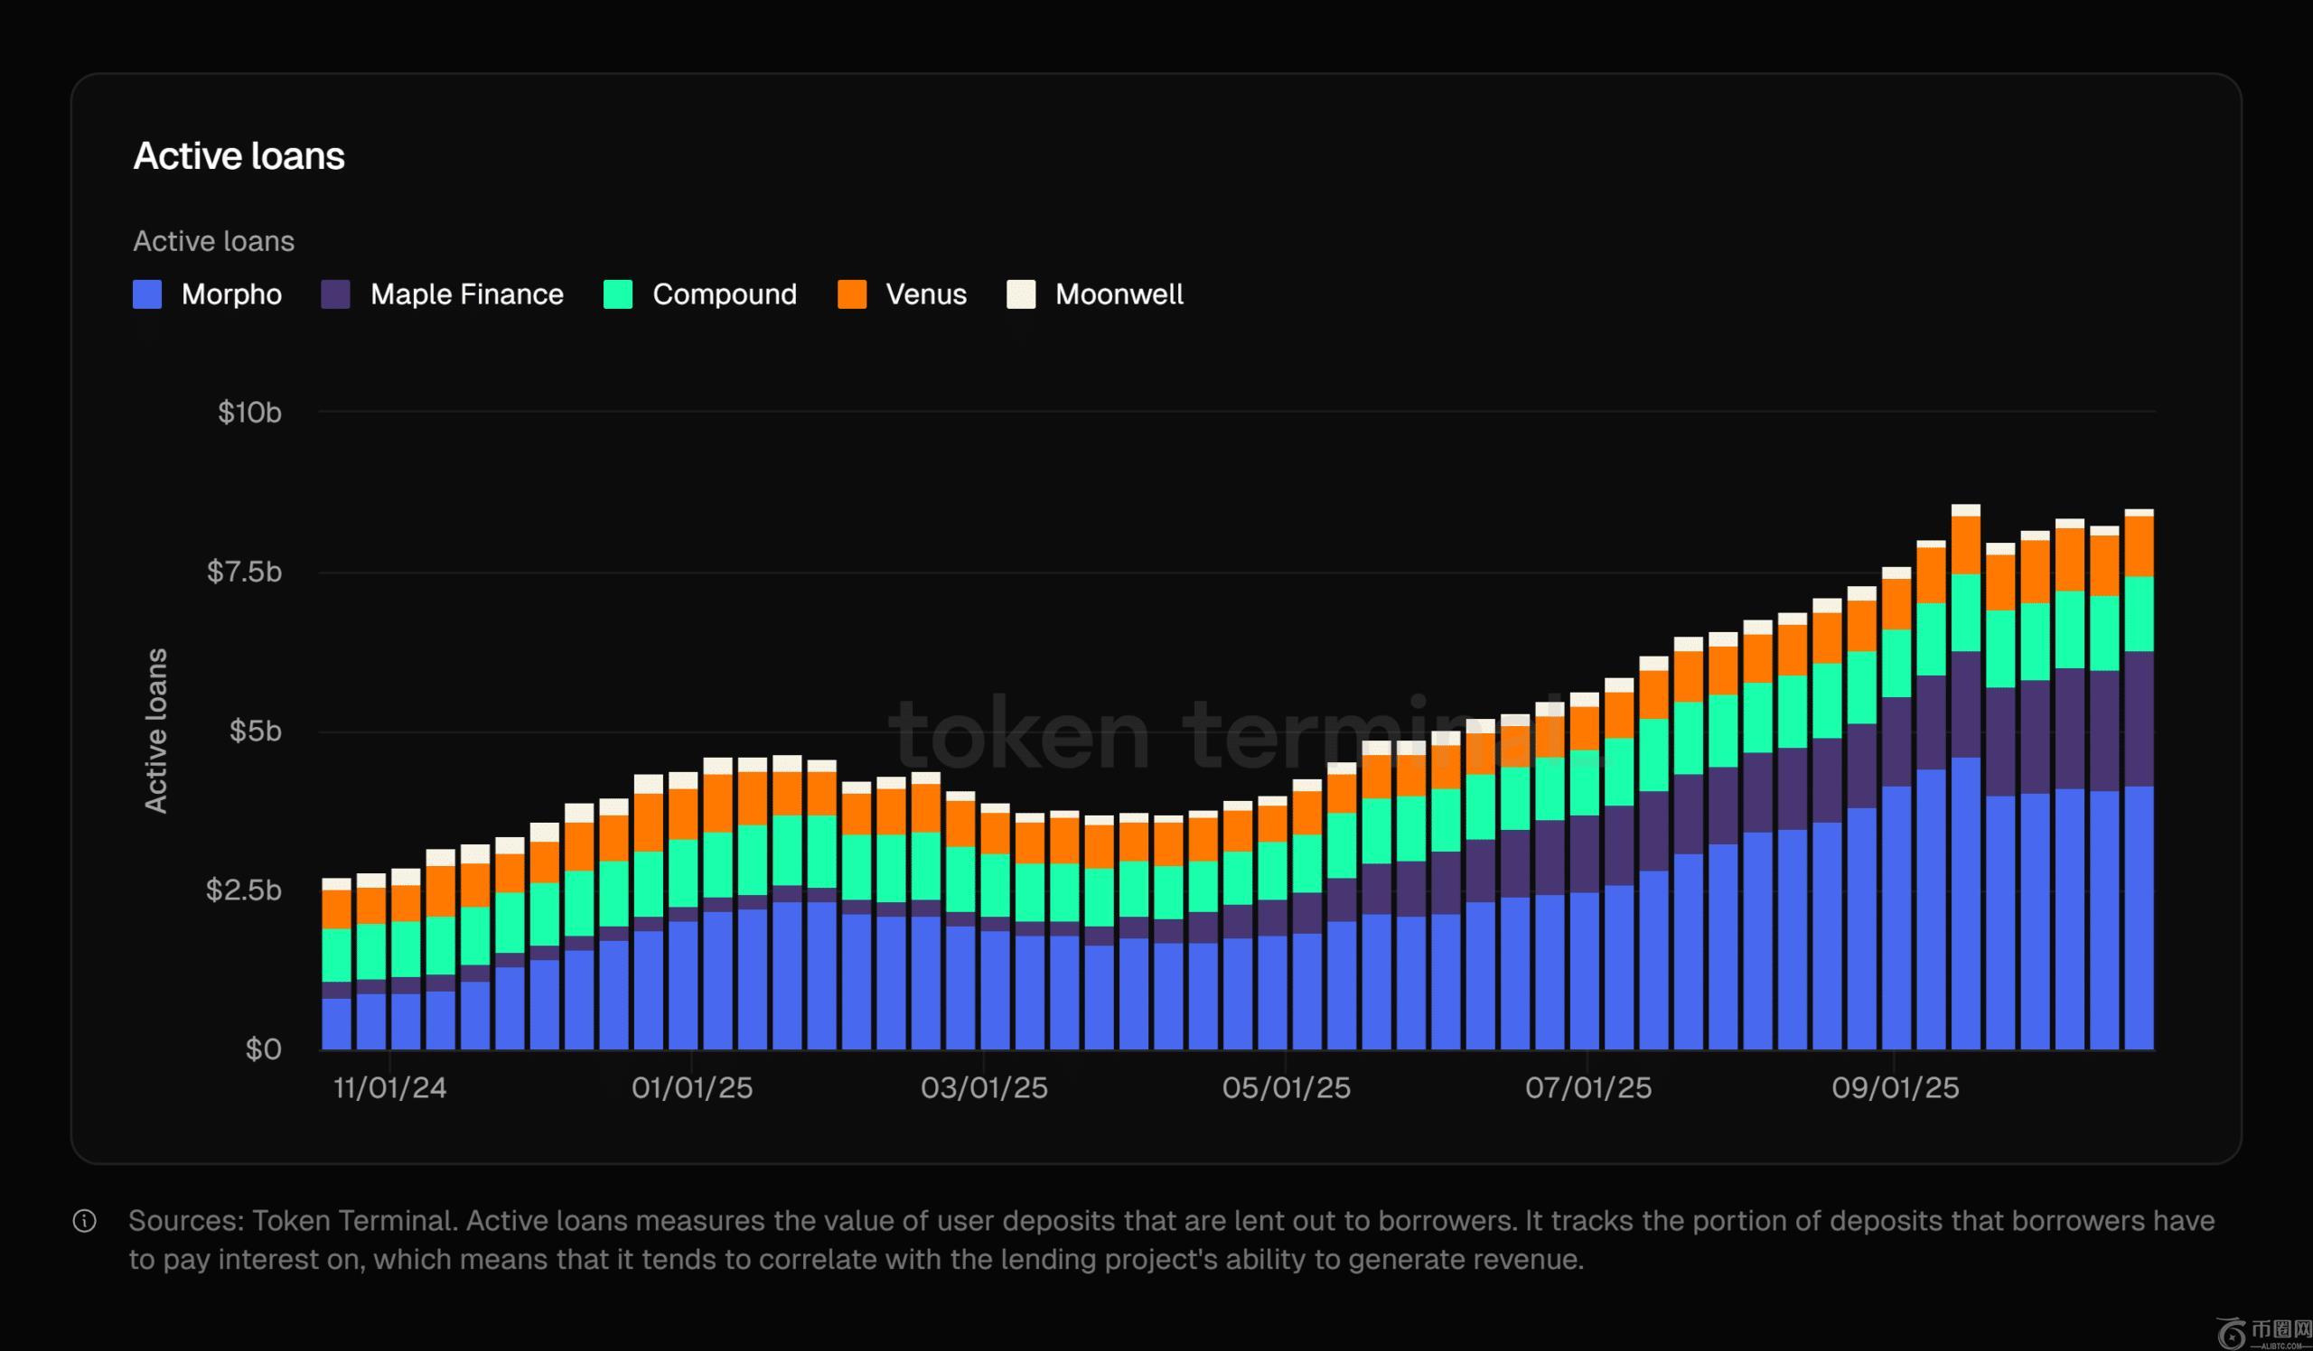Screen dimensions: 2313x1351
Task: Select the 01/01/25 date axis label
Action: click(x=692, y=1088)
